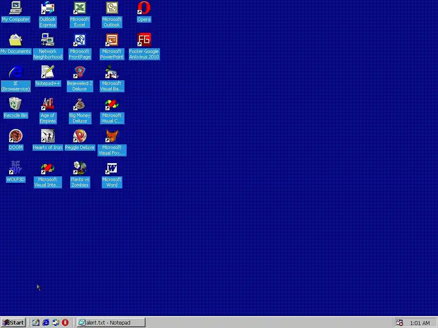Click the Outlook Express quick launch icon
This screenshot has height=328, width=438.
(56, 322)
